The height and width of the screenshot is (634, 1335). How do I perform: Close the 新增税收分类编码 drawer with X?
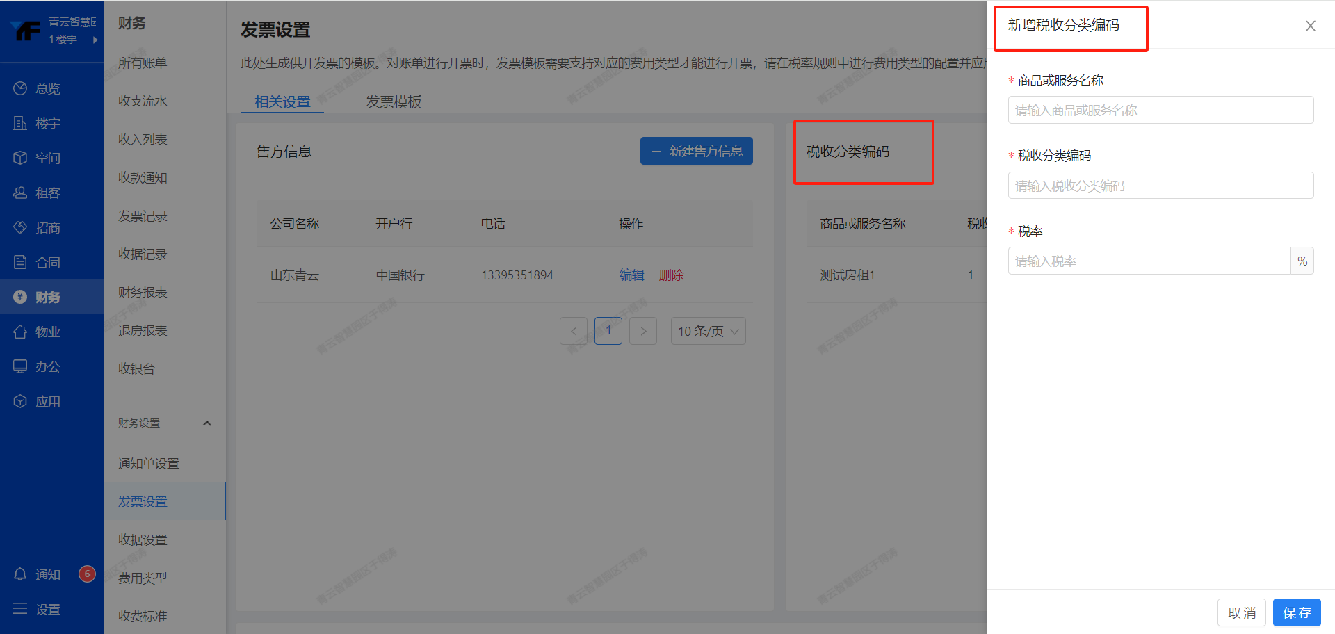click(1310, 26)
